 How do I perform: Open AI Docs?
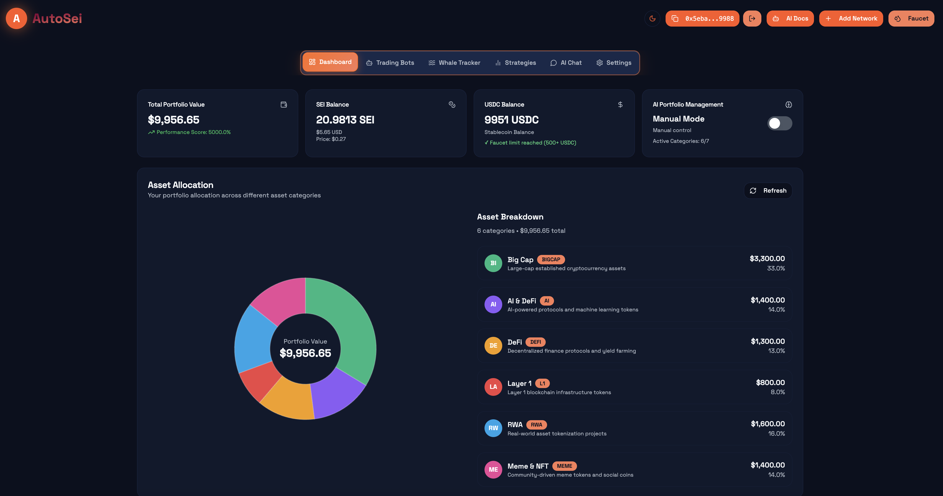coord(790,18)
